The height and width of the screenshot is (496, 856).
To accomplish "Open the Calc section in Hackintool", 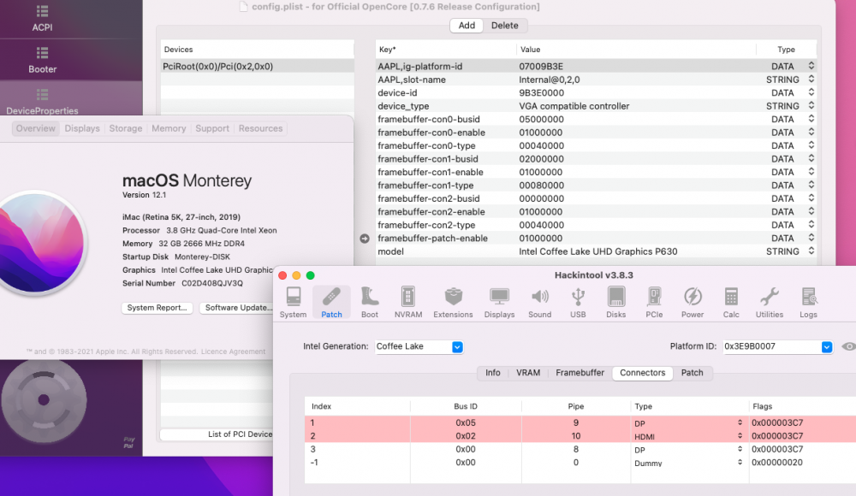I will tap(731, 302).
